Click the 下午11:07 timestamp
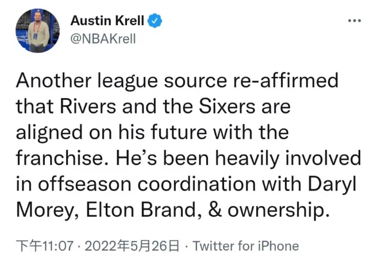378x261 pixels. (x=45, y=246)
